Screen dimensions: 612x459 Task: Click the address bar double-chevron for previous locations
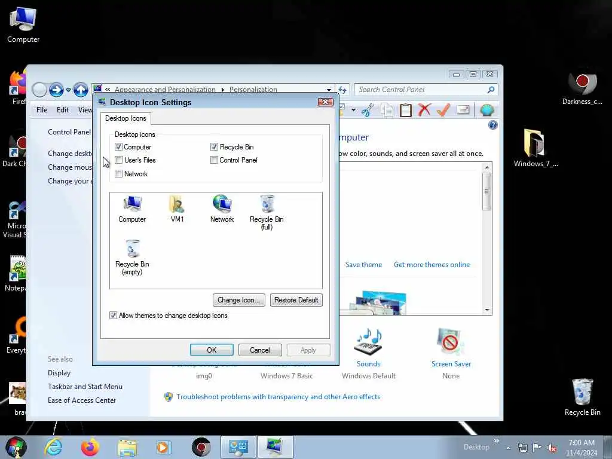pyautogui.click(x=108, y=90)
